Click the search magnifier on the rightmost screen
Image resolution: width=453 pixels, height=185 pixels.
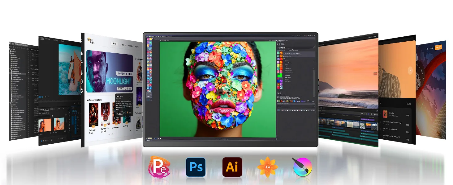tap(427, 48)
